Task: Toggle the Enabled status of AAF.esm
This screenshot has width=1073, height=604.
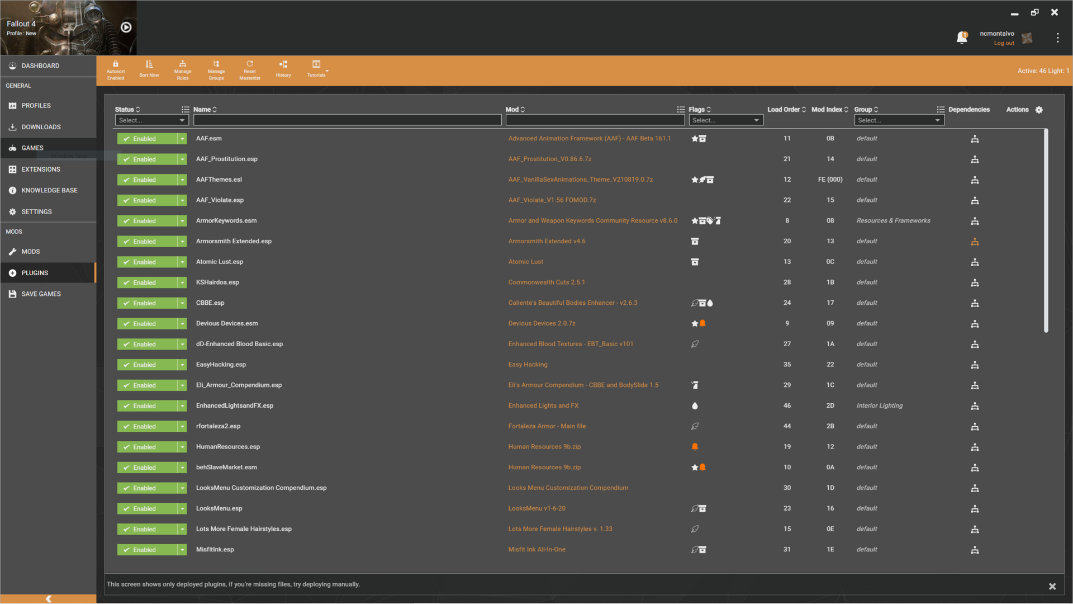Action: tap(147, 139)
